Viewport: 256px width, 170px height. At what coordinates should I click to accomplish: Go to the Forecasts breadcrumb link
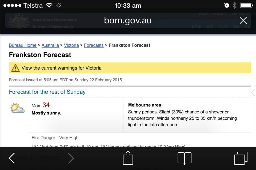click(x=94, y=45)
